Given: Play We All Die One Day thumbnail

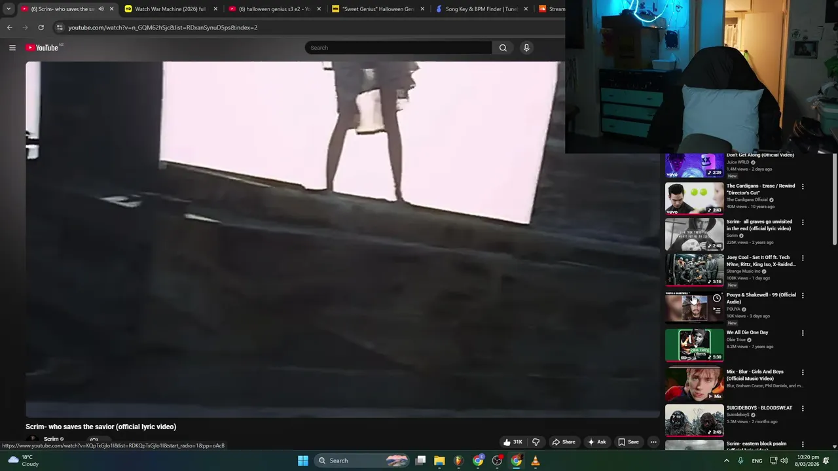Looking at the screenshot, I should tap(695, 345).
